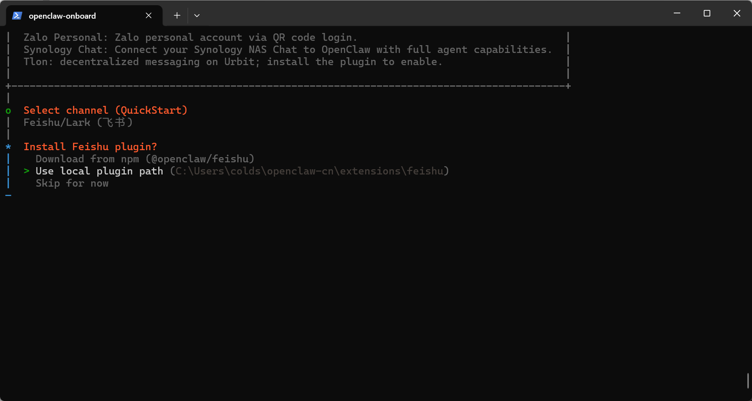The image size is (752, 401).
Task: Click the "Install Feishu plugin?" prompt heading
Action: click(x=90, y=147)
